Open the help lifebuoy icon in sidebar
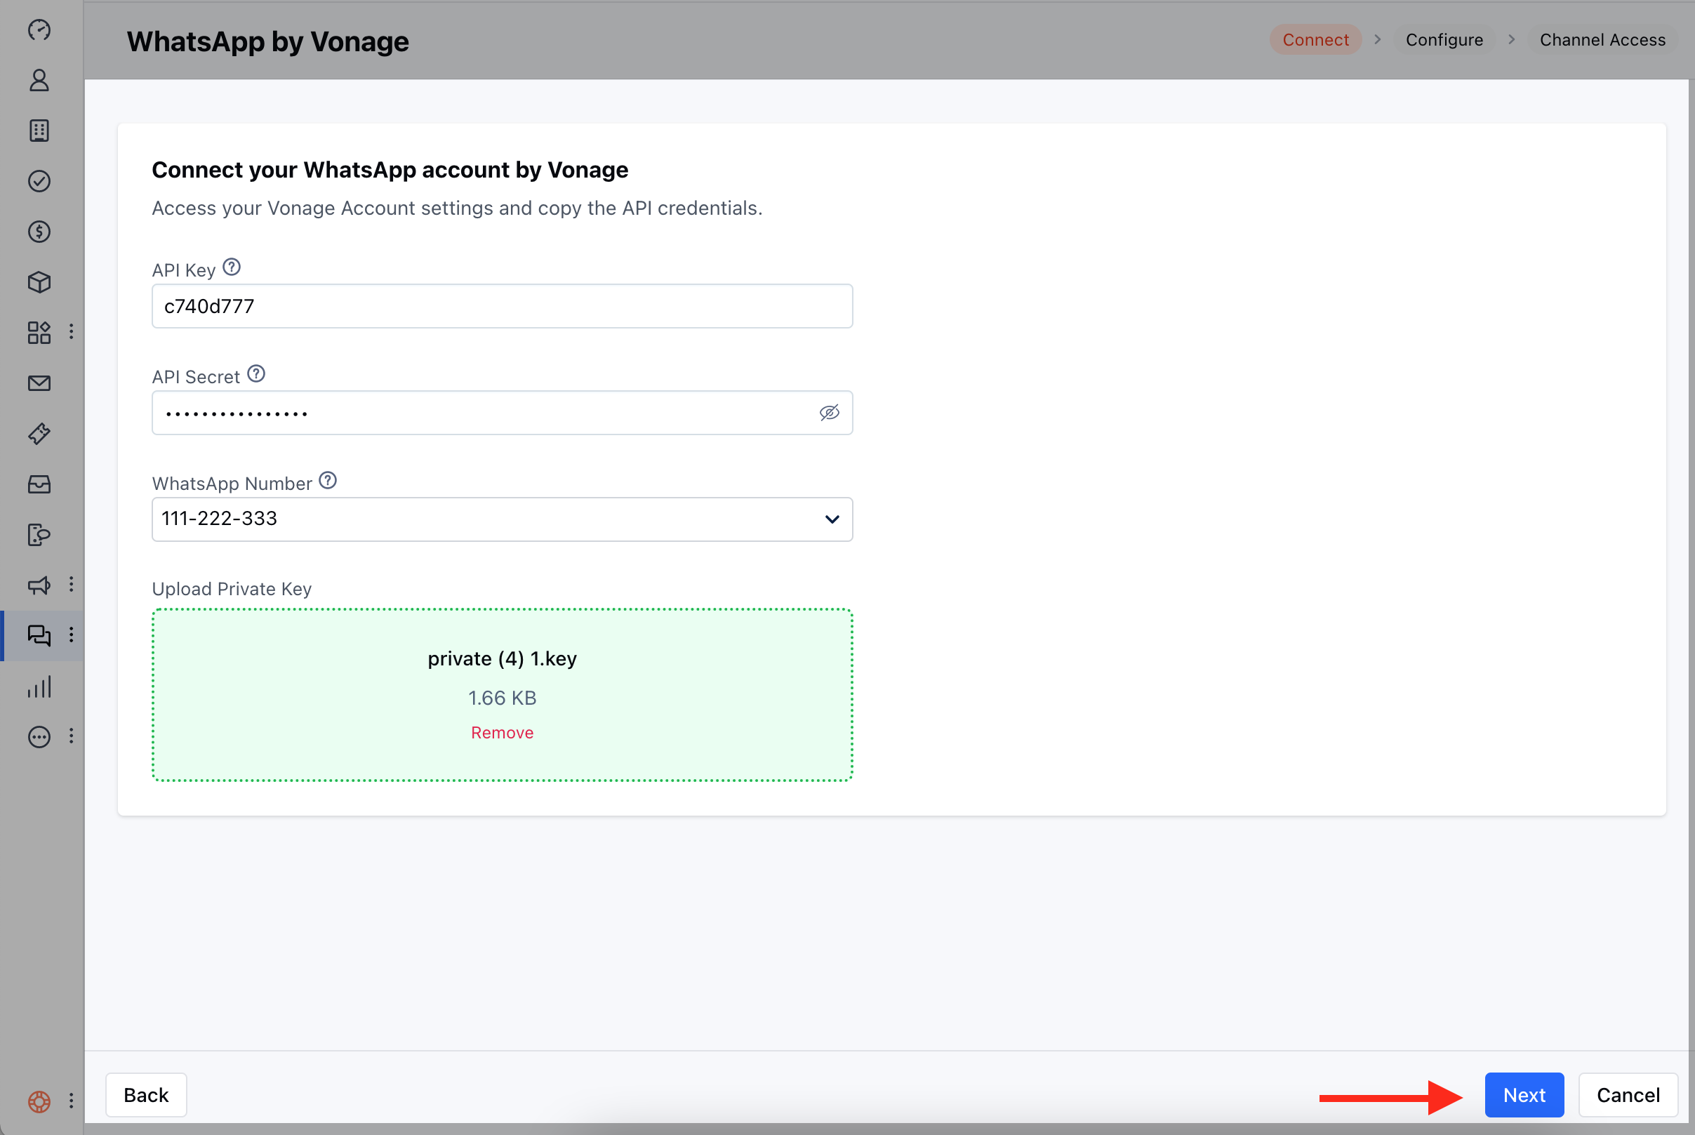The width and height of the screenshot is (1695, 1135). pos(39,1102)
